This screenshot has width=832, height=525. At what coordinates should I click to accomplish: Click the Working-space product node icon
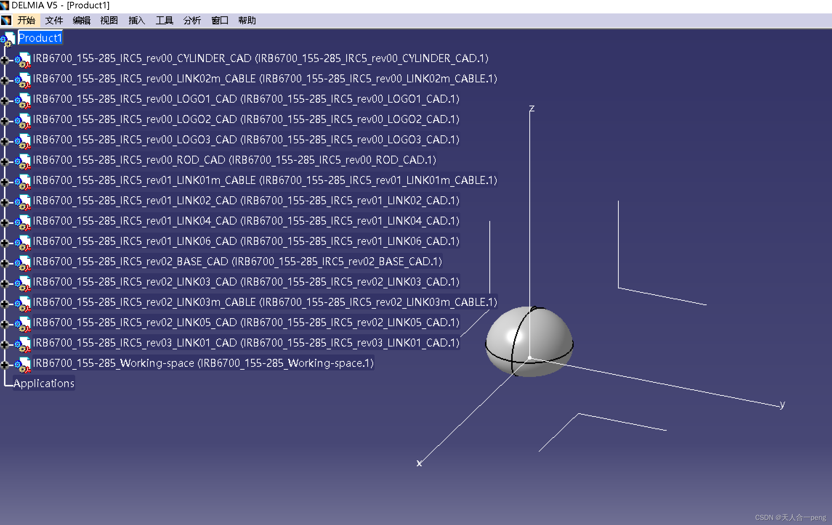[x=23, y=364]
